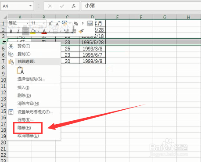Click cell with date 1993/3/8
Screen dimensions: 201x162
tap(92, 49)
